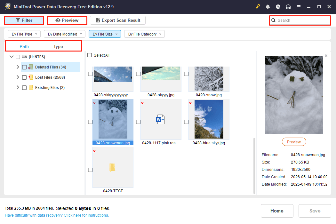
Task: Click the 1920x2560 dimensions value
Action: click(300, 170)
